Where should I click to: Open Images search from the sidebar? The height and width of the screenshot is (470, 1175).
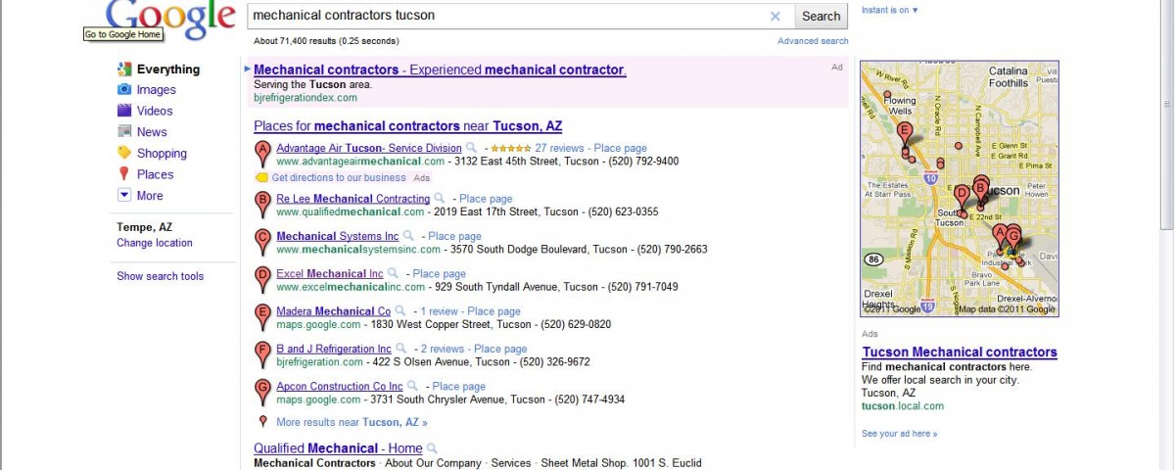(156, 90)
